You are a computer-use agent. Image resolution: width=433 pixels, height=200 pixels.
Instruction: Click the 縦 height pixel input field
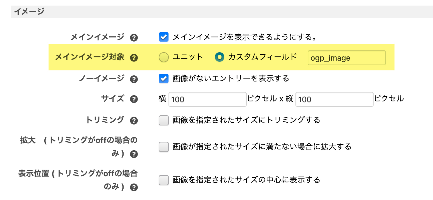click(x=334, y=99)
